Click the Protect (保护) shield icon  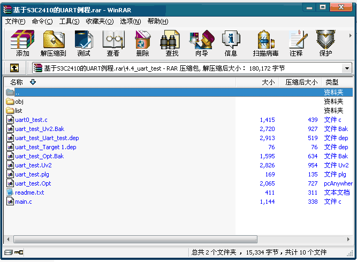click(325, 40)
